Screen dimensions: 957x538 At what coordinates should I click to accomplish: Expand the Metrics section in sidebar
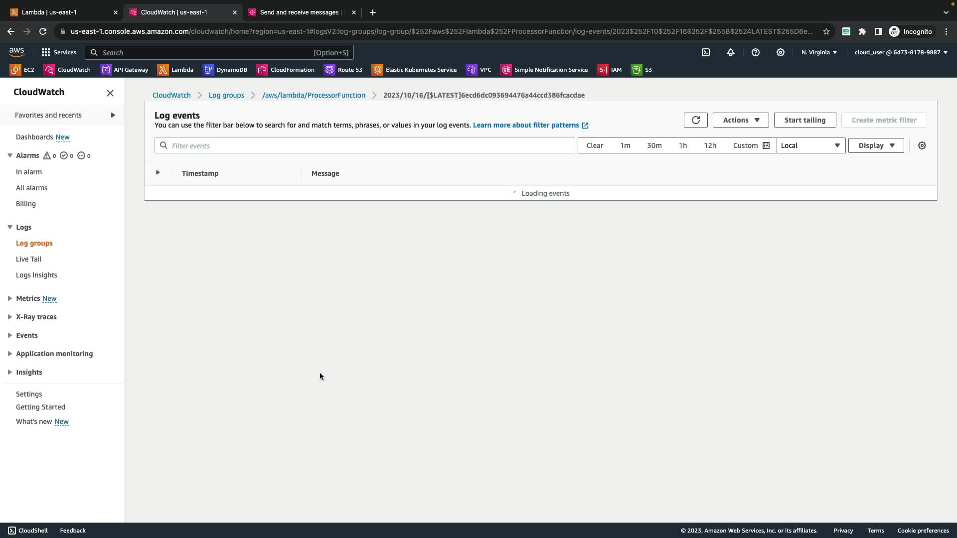[x=9, y=298]
